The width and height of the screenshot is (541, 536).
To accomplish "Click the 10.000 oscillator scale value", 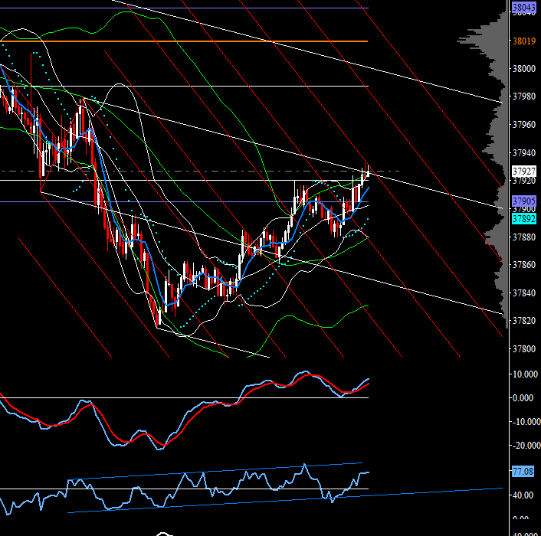I will (526, 374).
